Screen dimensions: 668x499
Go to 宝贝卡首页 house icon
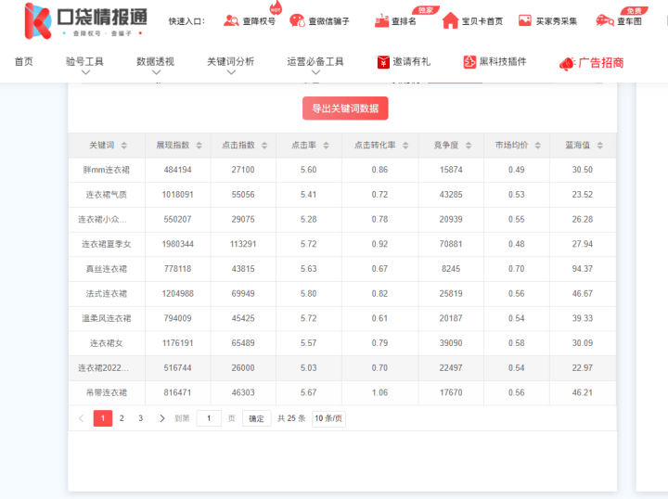tap(451, 20)
